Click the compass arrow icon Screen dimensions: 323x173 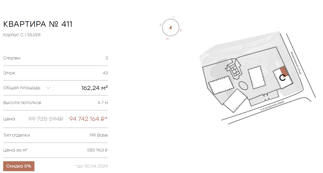pyautogui.click(x=170, y=27)
